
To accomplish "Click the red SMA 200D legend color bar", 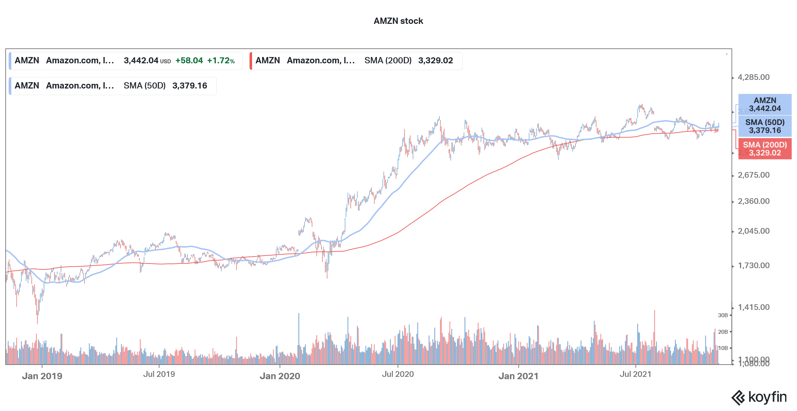I will point(251,61).
